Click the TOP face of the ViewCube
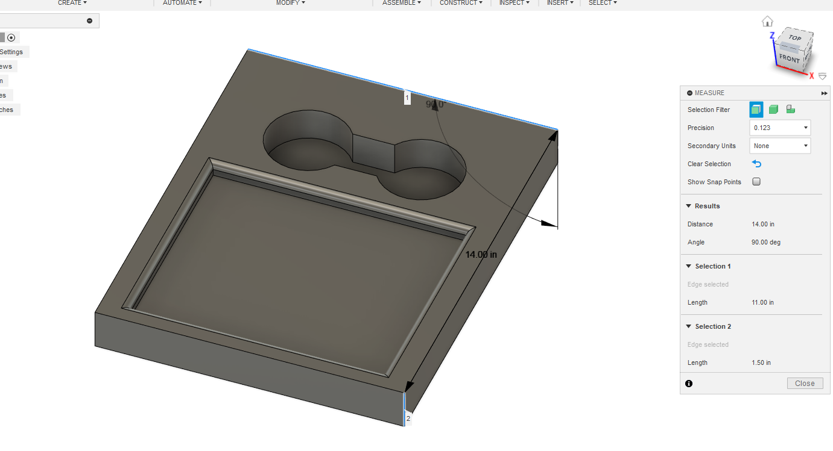 point(795,38)
